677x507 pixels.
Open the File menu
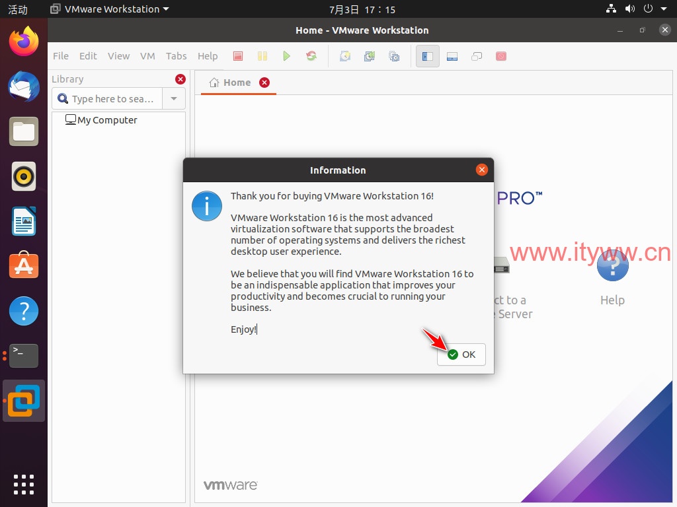click(x=61, y=56)
